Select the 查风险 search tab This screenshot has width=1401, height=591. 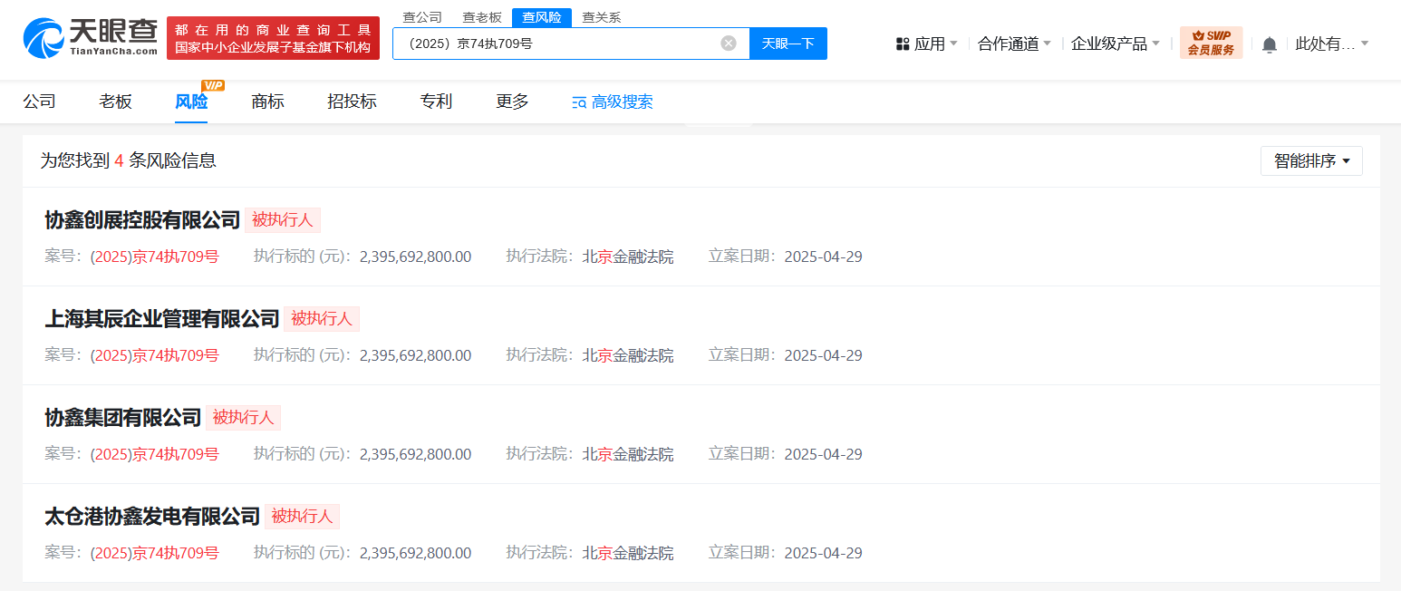(x=542, y=17)
